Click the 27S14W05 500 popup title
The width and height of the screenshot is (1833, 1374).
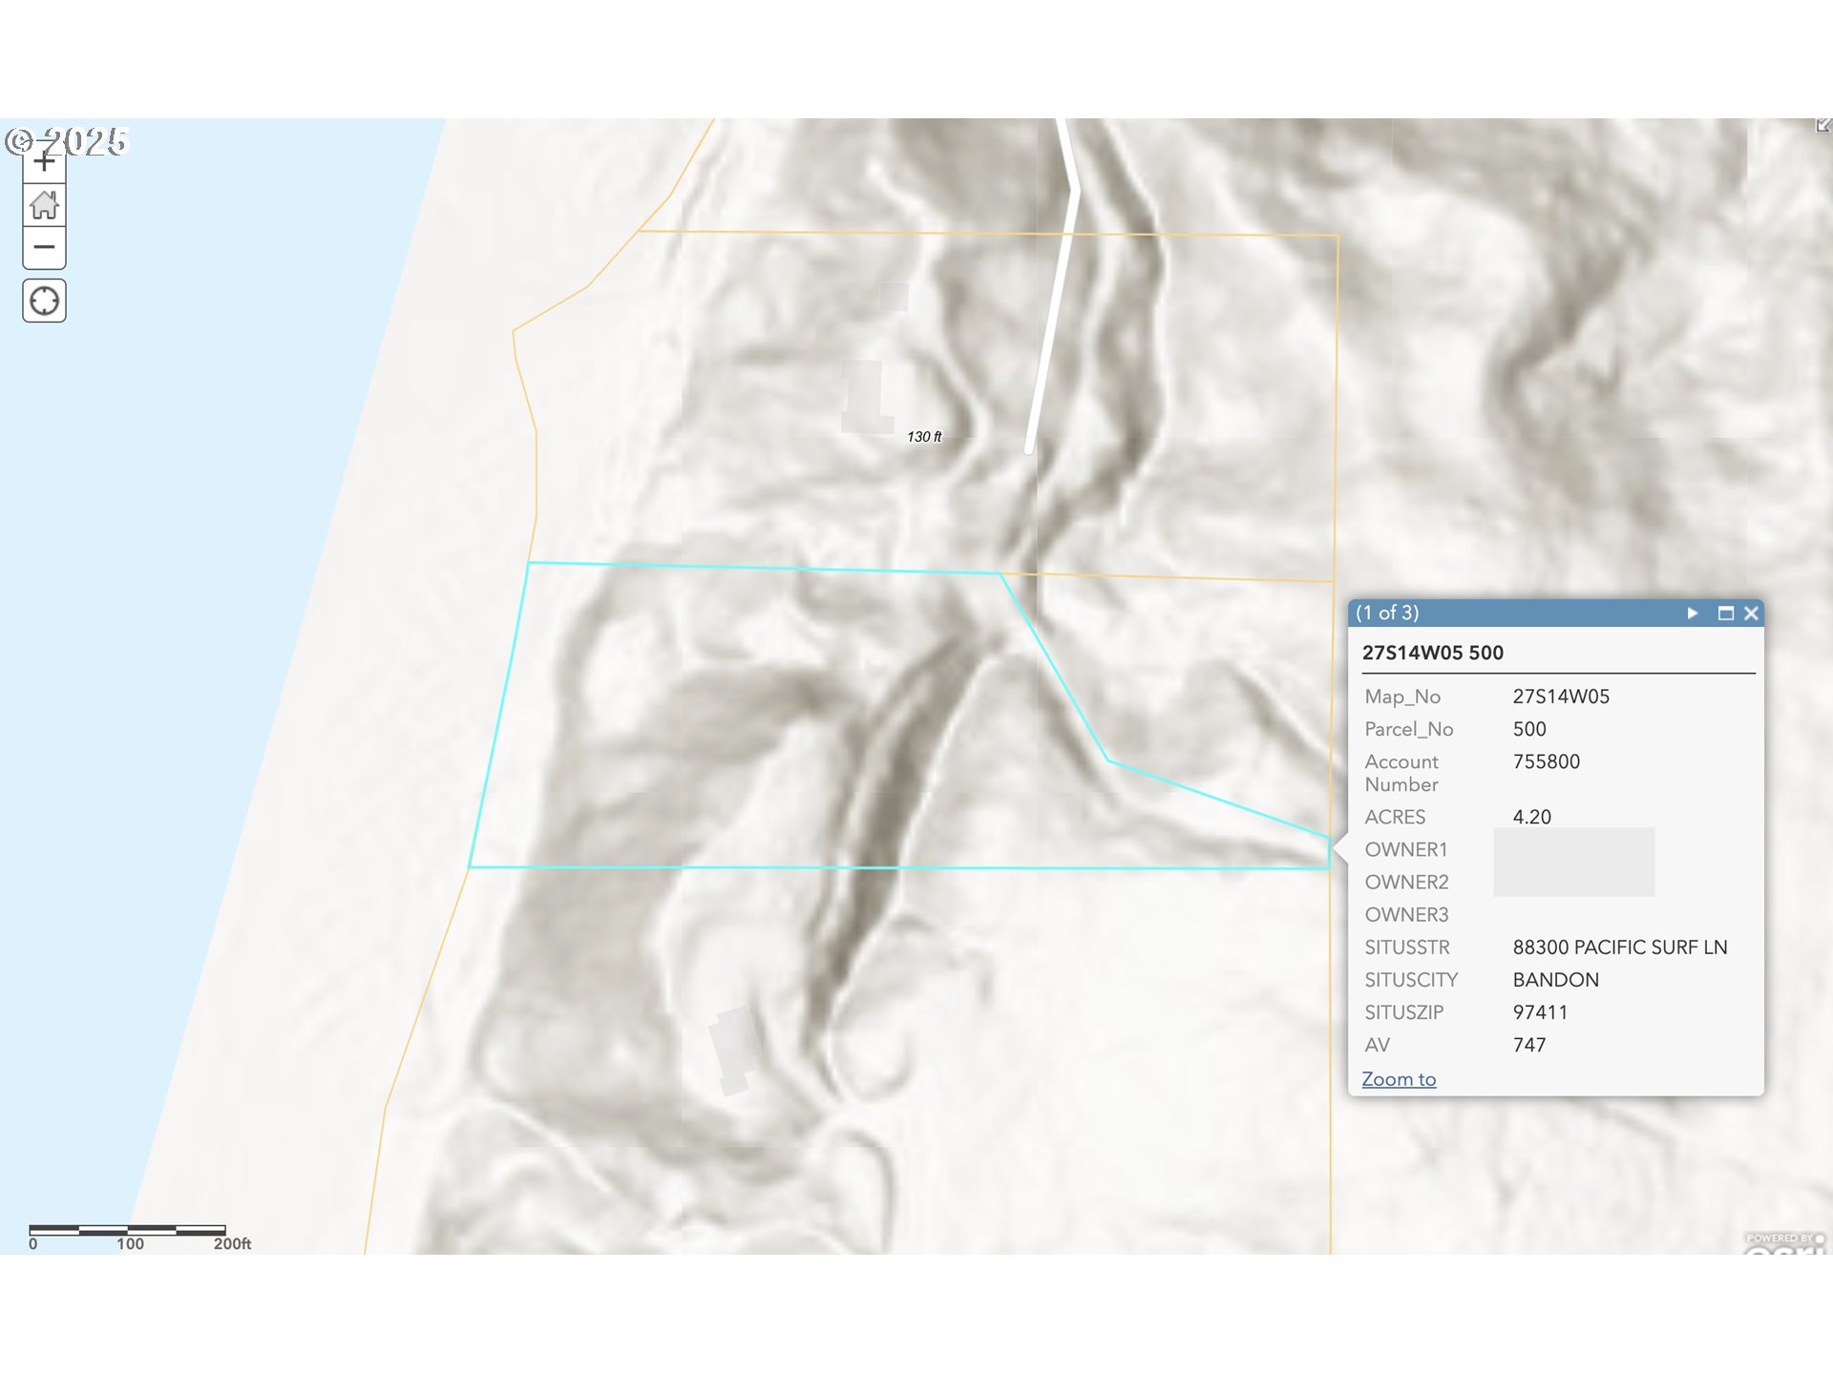coord(1432,653)
